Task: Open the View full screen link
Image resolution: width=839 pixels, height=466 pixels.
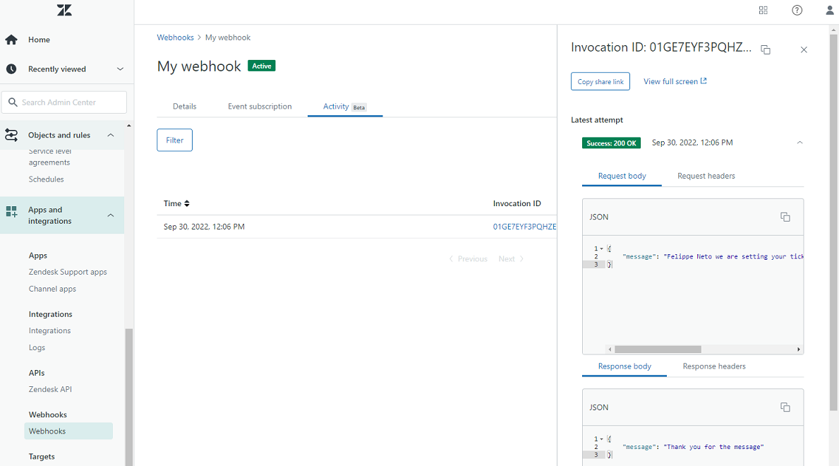Action: click(675, 81)
